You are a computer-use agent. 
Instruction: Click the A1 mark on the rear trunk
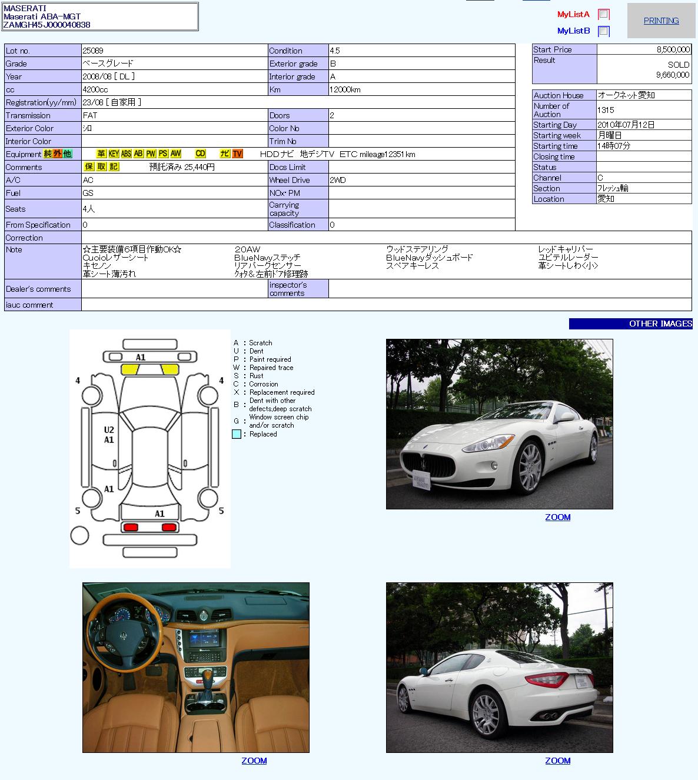pyautogui.click(x=159, y=514)
